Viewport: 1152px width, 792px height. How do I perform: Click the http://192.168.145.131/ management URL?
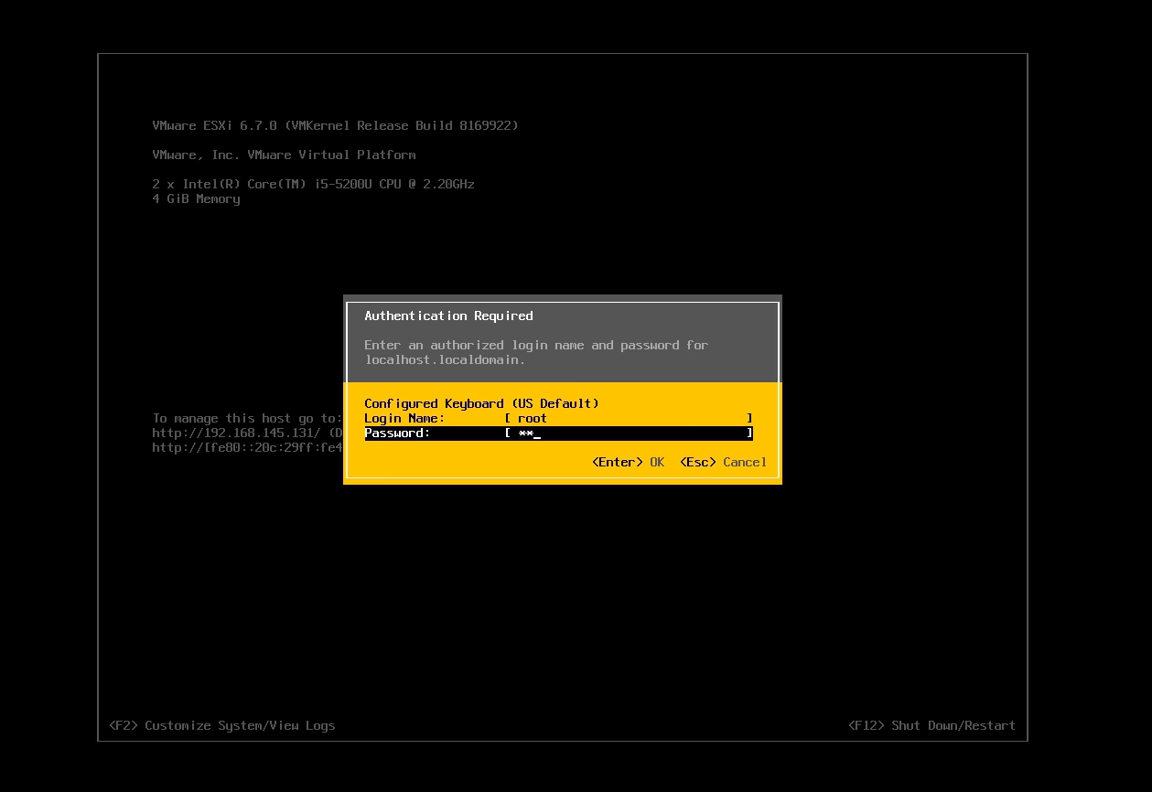(x=237, y=433)
